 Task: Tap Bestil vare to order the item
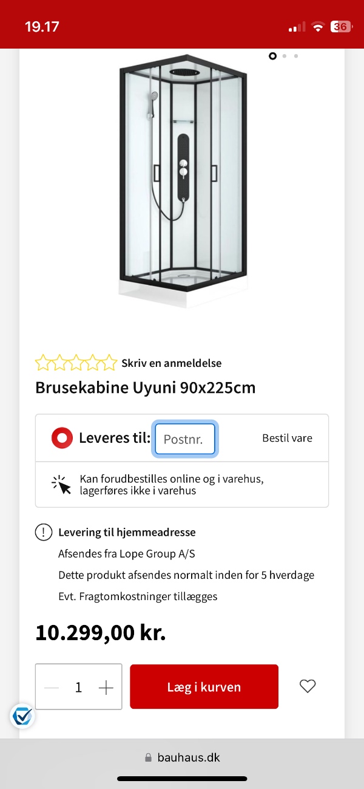287,437
